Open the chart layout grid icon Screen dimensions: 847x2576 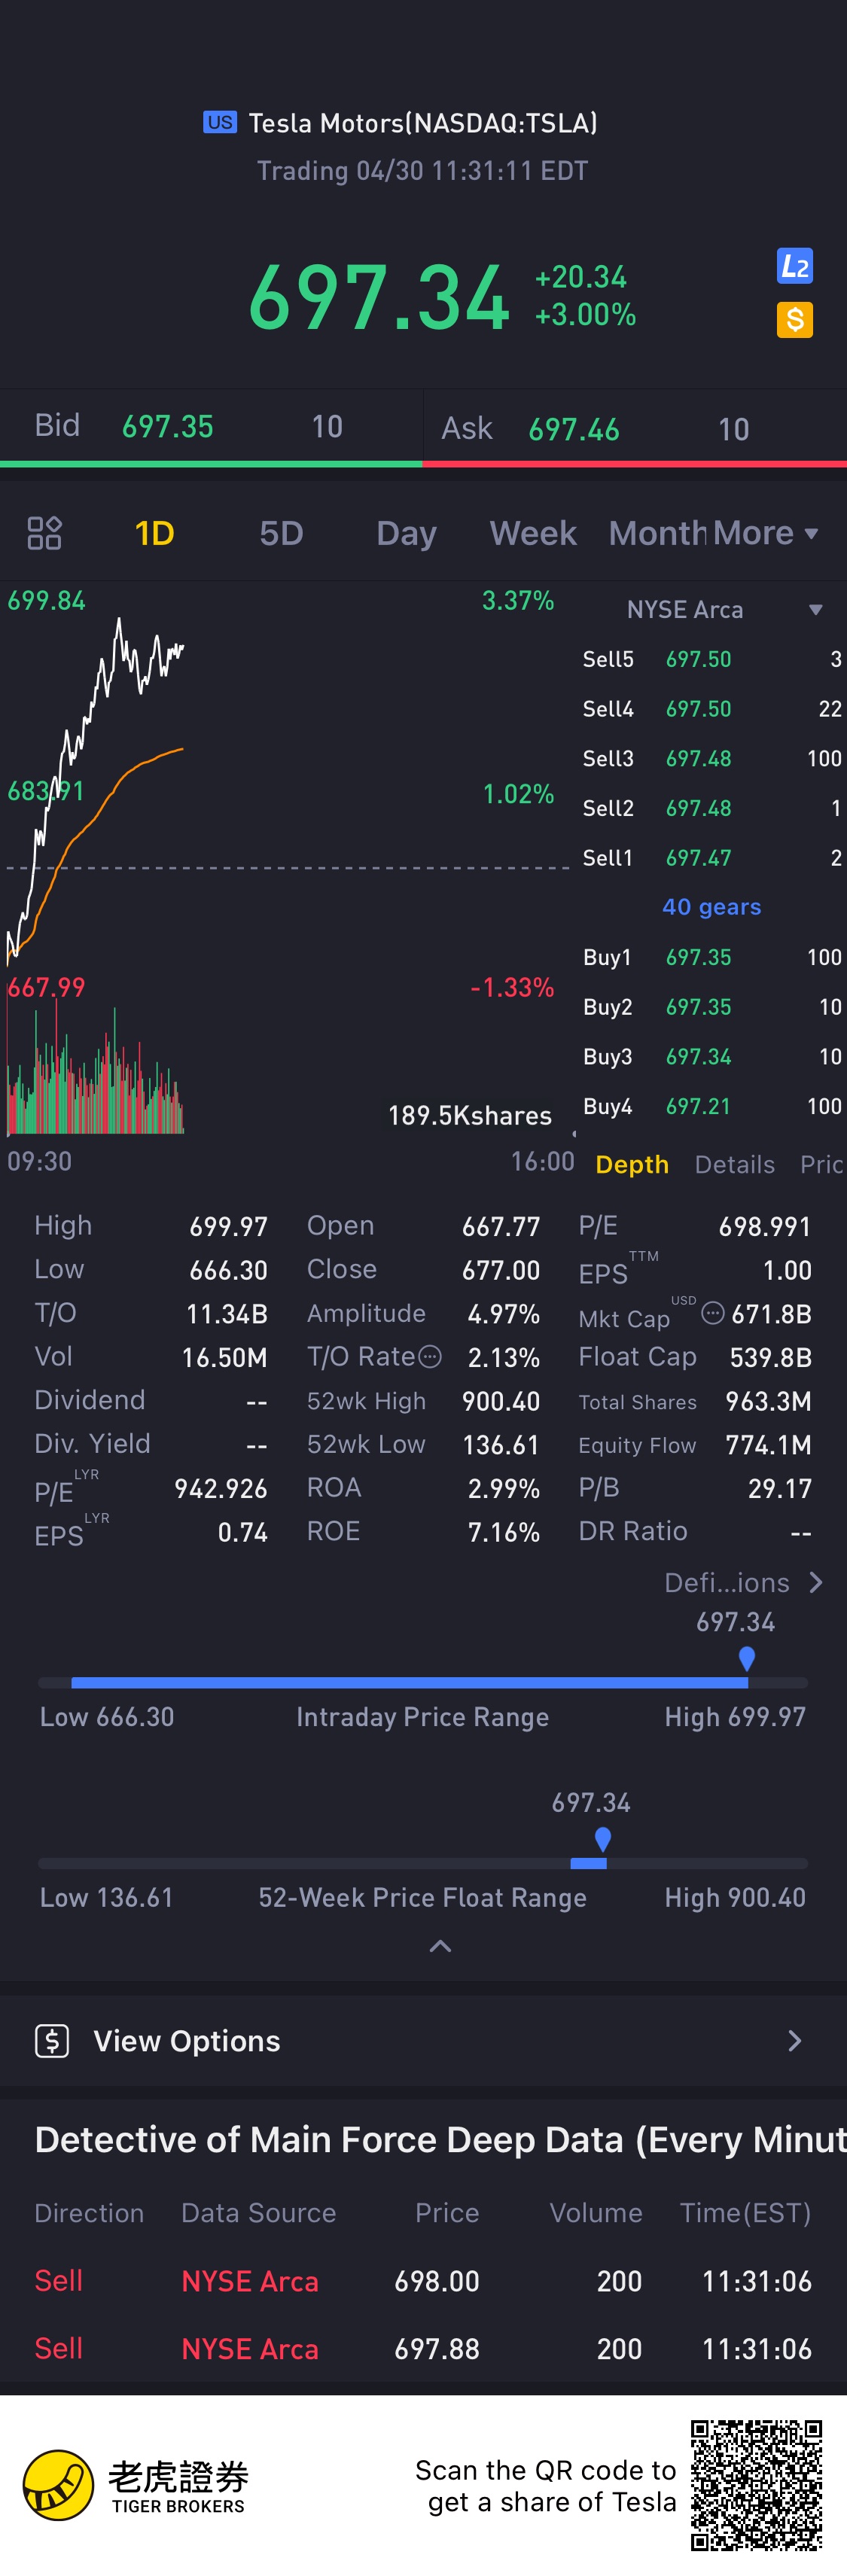(44, 533)
